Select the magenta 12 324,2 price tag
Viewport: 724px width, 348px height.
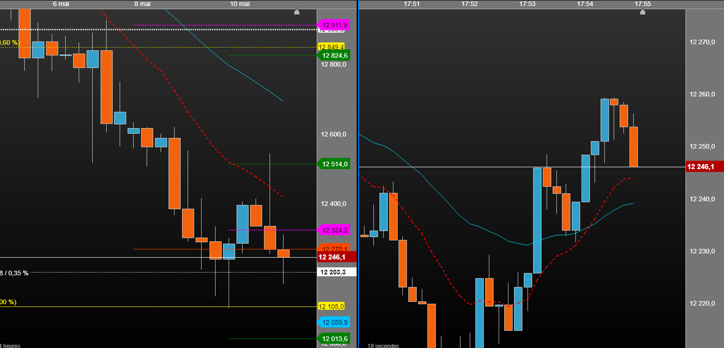[x=333, y=230]
